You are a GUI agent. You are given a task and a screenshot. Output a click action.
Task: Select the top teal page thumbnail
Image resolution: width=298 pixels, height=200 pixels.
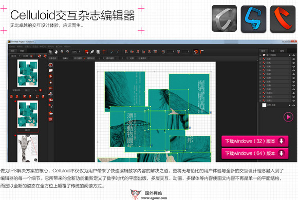coord(28,73)
